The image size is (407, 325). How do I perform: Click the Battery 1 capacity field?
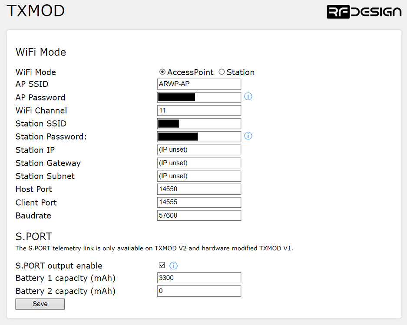pyautogui.click(x=199, y=278)
